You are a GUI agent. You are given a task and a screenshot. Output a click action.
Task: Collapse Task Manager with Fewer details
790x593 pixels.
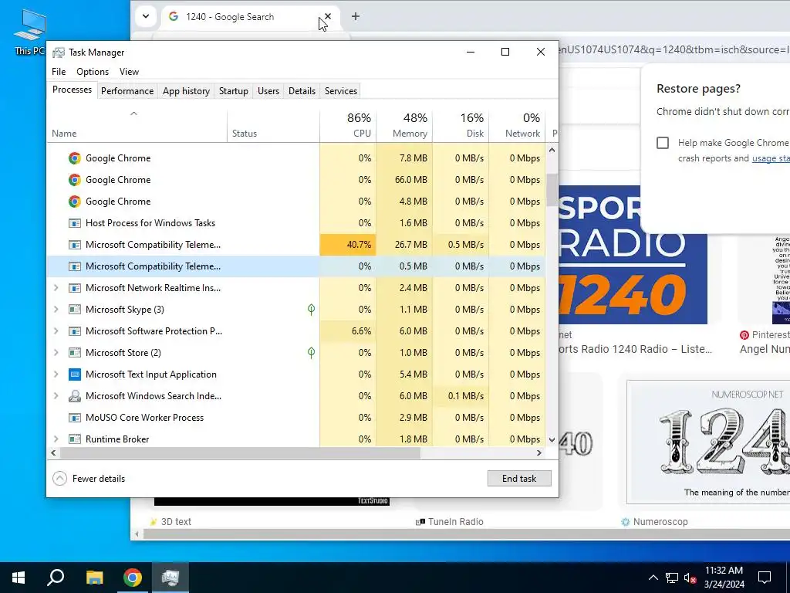click(89, 479)
